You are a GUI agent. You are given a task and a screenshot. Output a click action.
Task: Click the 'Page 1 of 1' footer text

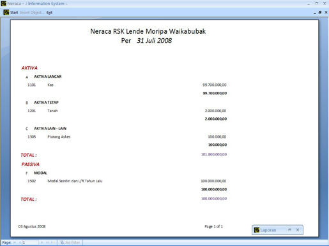click(x=213, y=226)
